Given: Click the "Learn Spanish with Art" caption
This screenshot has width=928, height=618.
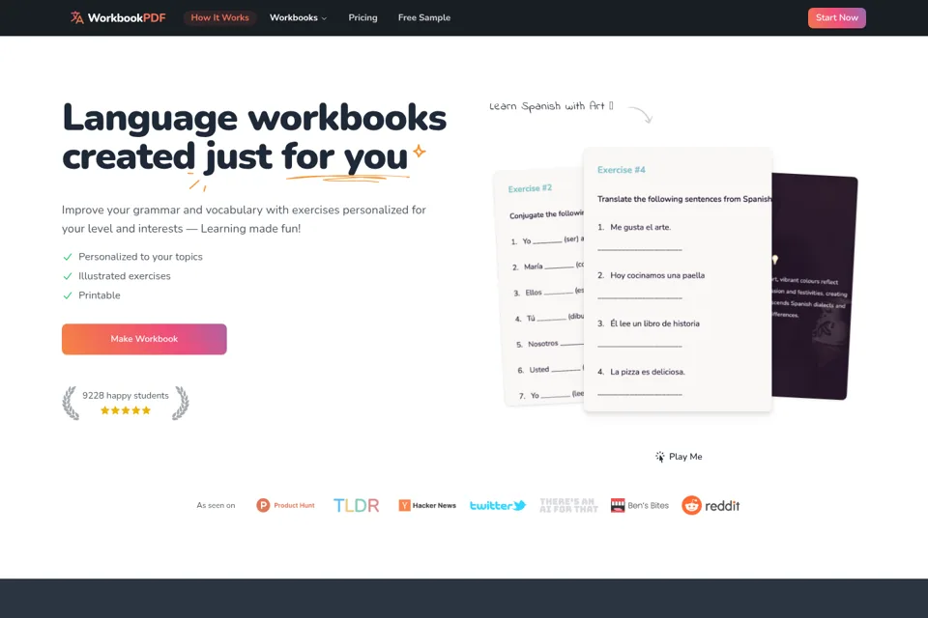Looking at the screenshot, I should (551, 106).
